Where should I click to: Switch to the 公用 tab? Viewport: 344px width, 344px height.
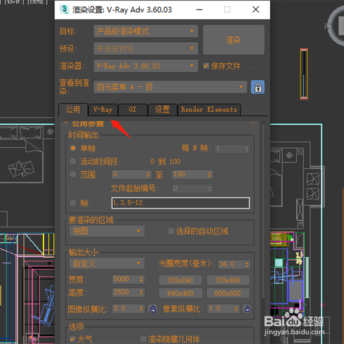pyautogui.click(x=73, y=110)
